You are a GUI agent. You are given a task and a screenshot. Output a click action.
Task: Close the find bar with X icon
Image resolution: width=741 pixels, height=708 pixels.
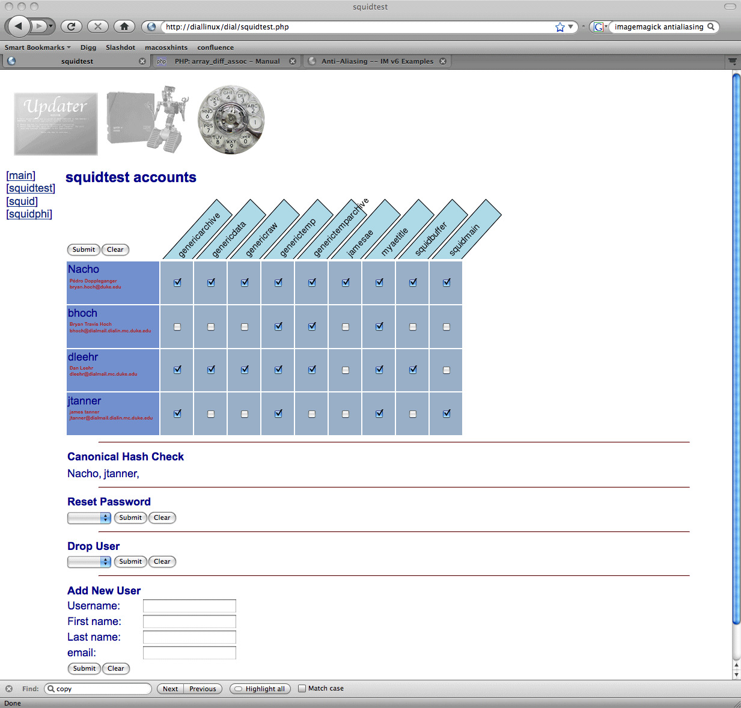(x=9, y=689)
